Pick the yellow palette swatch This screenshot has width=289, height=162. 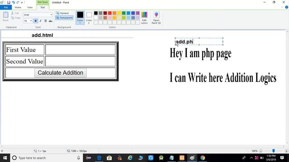click(x=119, y=13)
